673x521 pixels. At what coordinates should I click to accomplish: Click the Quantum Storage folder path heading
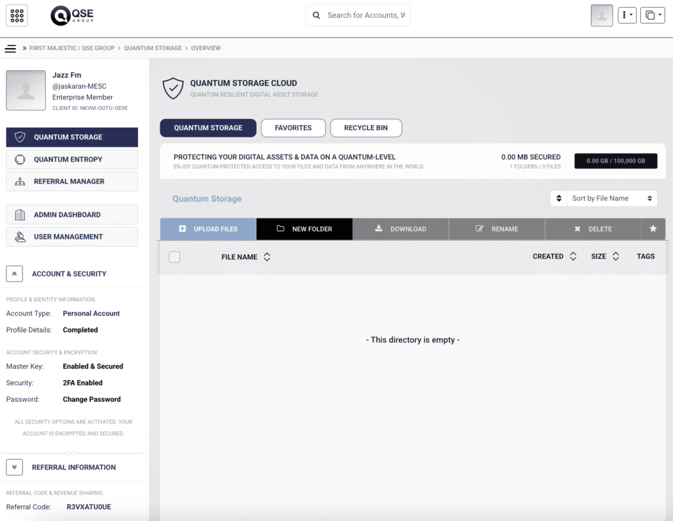click(207, 199)
